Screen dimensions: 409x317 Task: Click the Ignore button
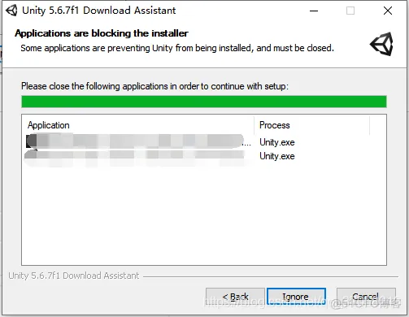[x=296, y=297]
